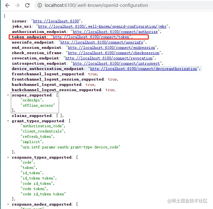Viewport: 213px width, 209px height.
Task: Collapse the grant_types_supported array
Action: click(x=8, y=121)
